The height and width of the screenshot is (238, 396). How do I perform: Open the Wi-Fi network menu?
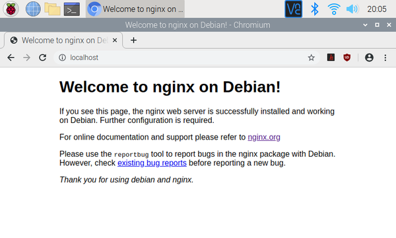tap(334, 9)
